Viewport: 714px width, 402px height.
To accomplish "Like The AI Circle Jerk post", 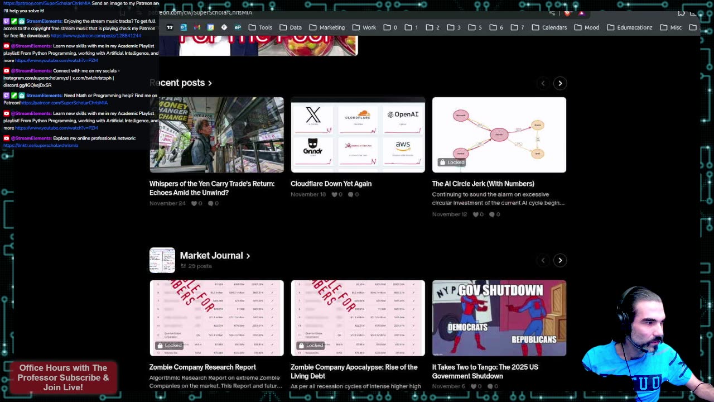I will (479, 214).
